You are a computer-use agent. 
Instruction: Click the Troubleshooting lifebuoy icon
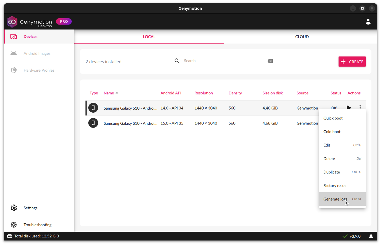(x=13, y=225)
